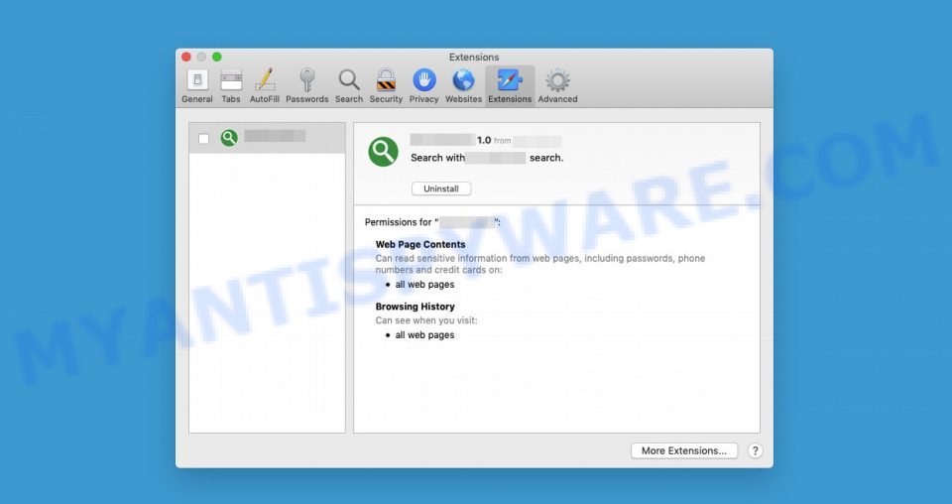The image size is (952, 504).
Task: Open the General preferences icon
Action: pyautogui.click(x=197, y=80)
